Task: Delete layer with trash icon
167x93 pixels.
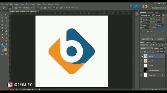Action: tap(163, 89)
